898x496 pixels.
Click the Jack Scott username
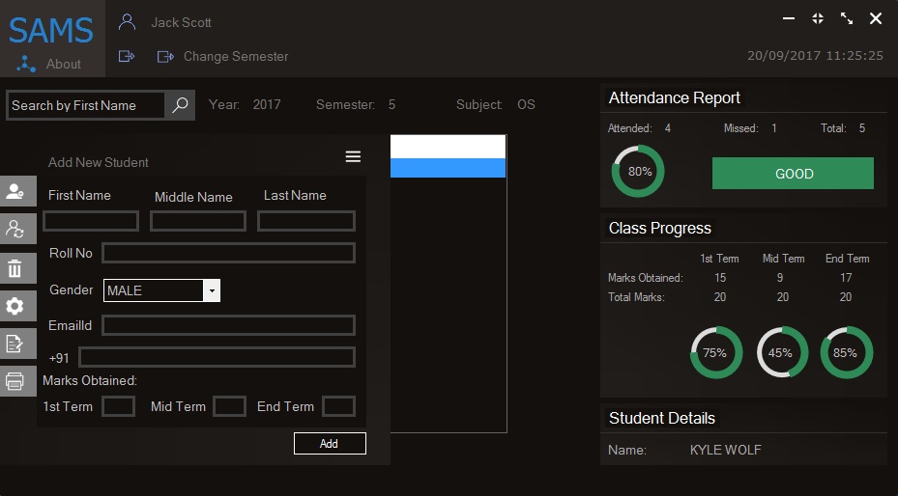click(x=181, y=22)
